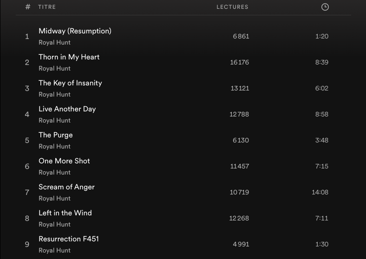Viewport: 366px width, 259px height.
Task: Select Resurrection F451 track title
Action: click(69, 239)
